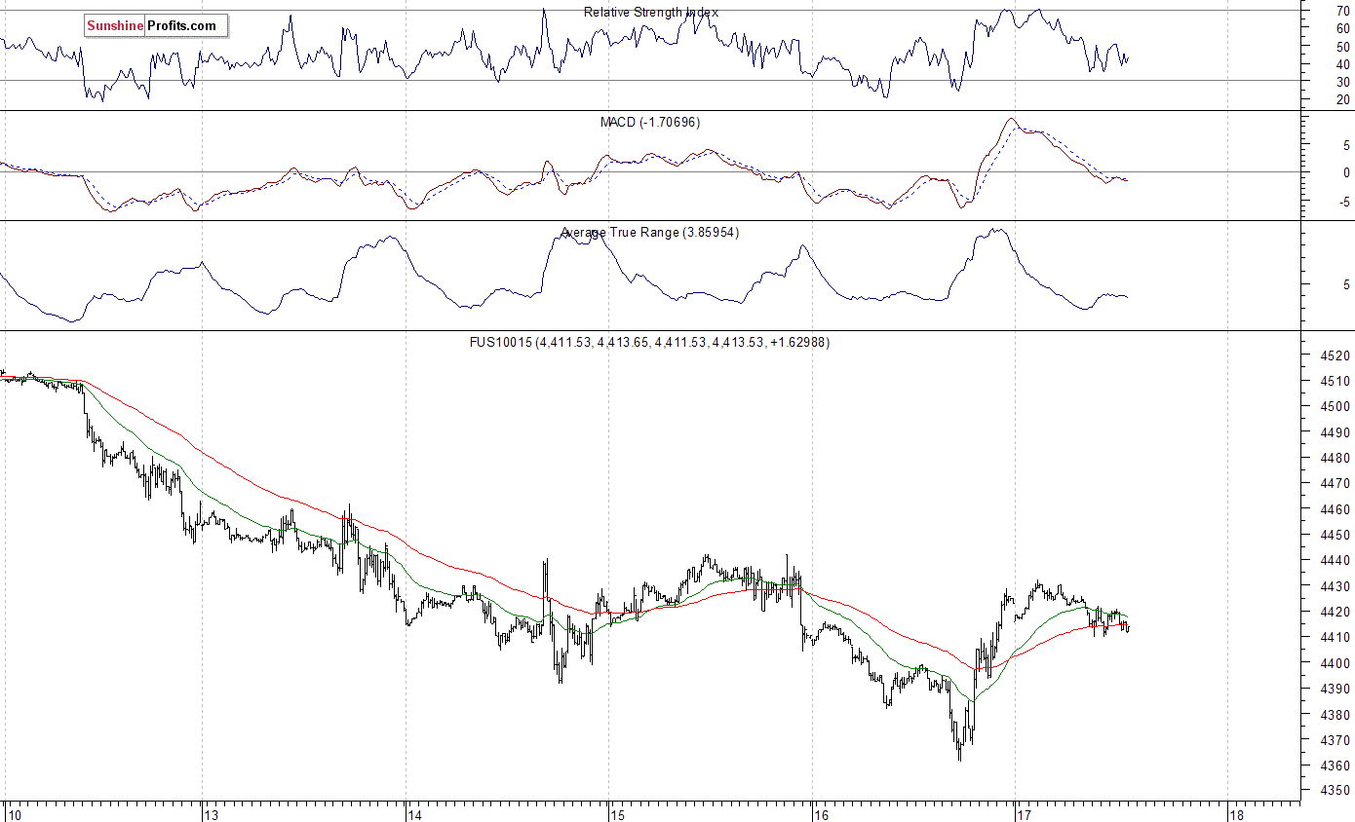This screenshot has height=822, width=1355.
Task: Select the Relative Strength Index title
Action: (651, 13)
